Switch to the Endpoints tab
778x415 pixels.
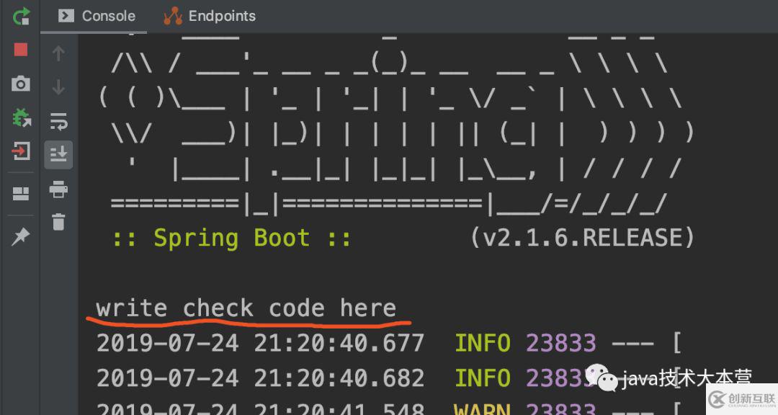pyautogui.click(x=209, y=16)
